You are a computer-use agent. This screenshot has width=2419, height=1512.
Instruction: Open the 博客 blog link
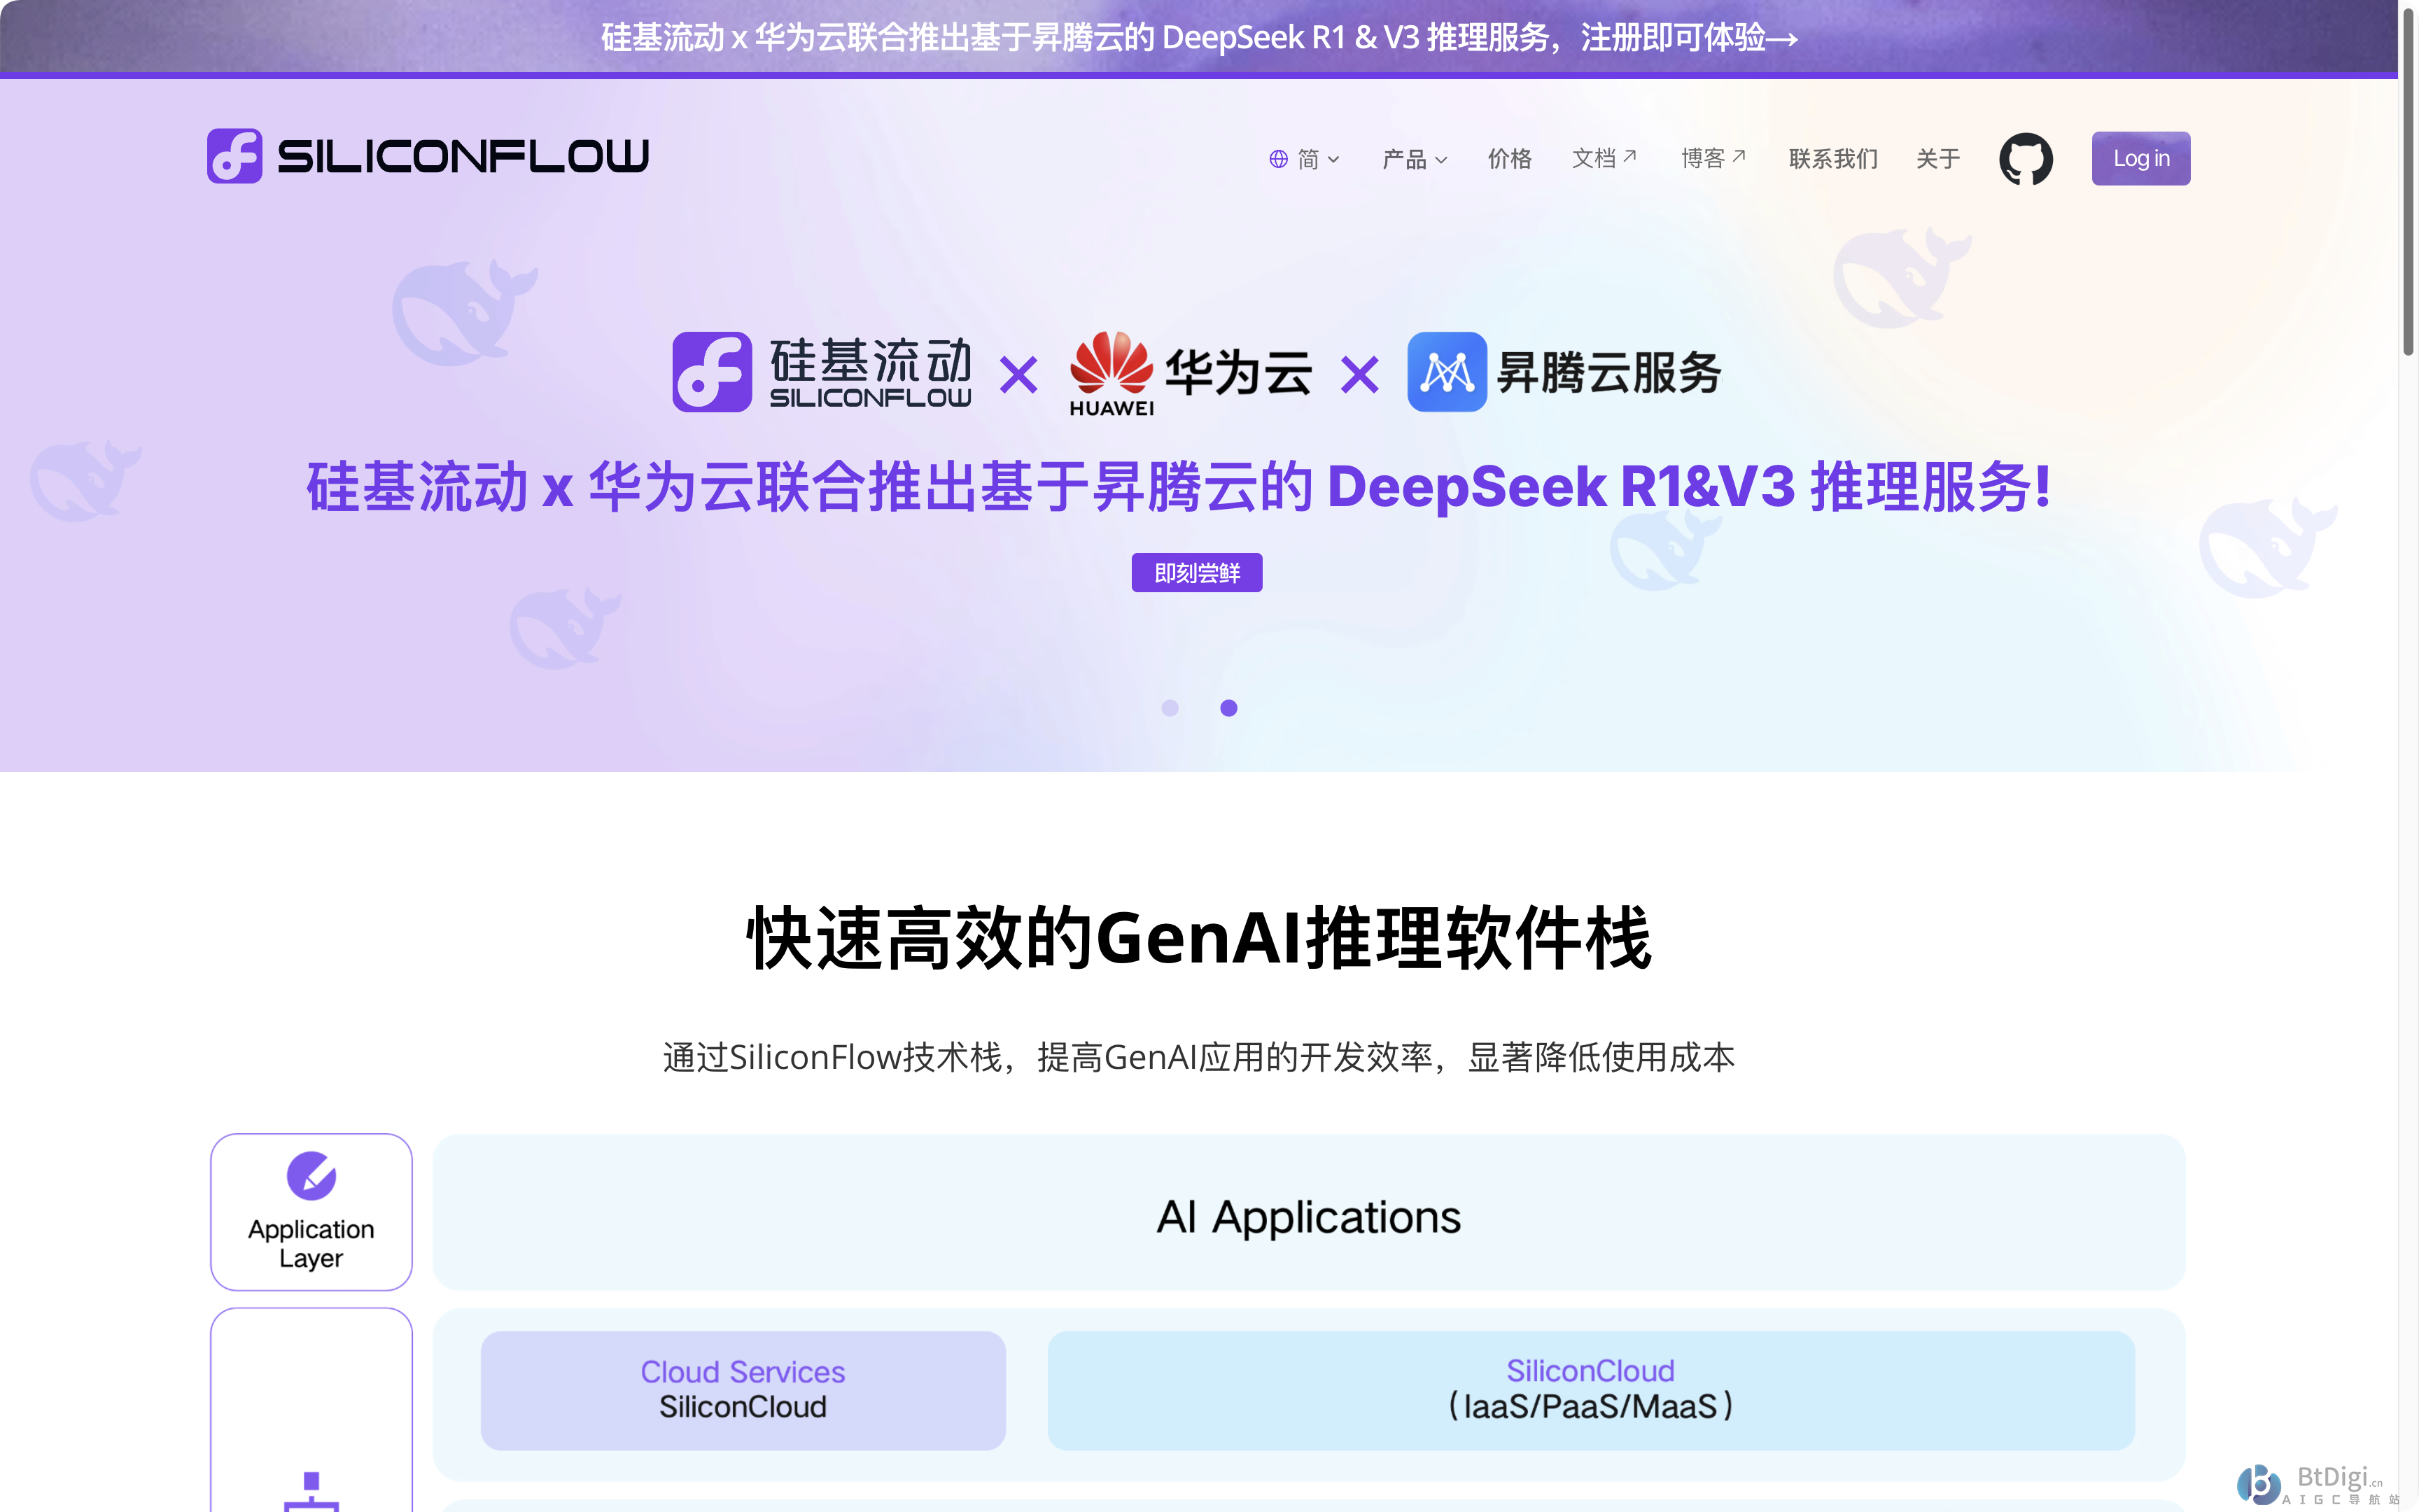(x=1712, y=159)
